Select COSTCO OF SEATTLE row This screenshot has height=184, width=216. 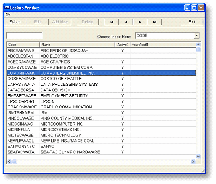click(x=101, y=79)
